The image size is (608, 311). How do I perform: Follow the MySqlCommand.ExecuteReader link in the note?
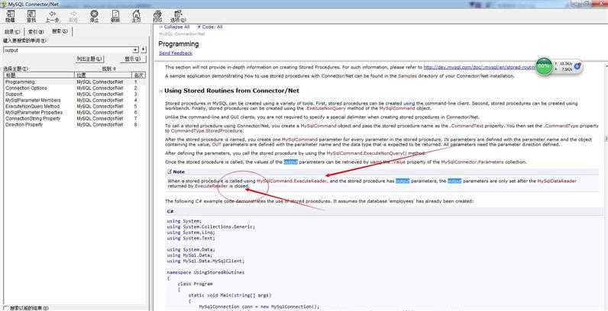click(x=292, y=181)
